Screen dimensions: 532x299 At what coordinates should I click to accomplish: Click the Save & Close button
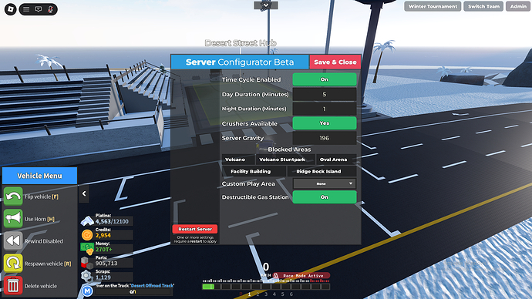pyautogui.click(x=335, y=62)
